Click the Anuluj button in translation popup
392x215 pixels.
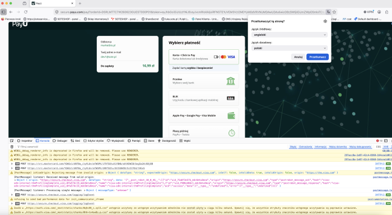(x=298, y=57)
